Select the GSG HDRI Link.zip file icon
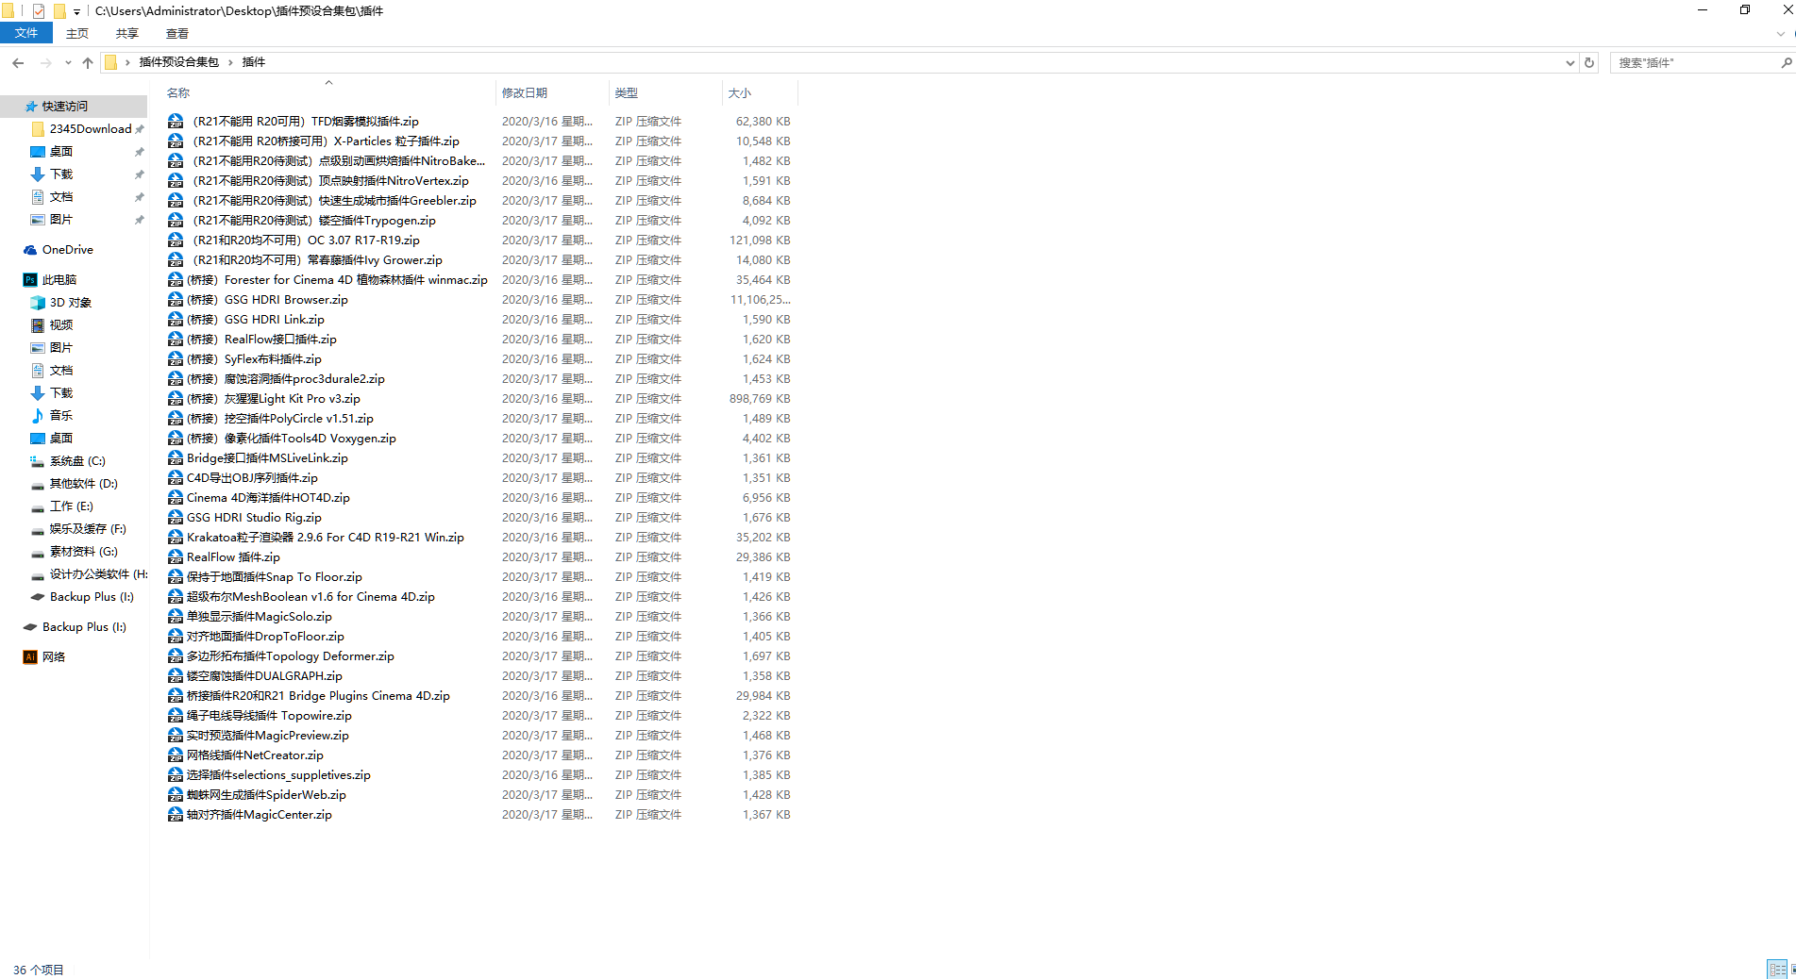This screenshot has width=1796, height=979. click(176, 320)
